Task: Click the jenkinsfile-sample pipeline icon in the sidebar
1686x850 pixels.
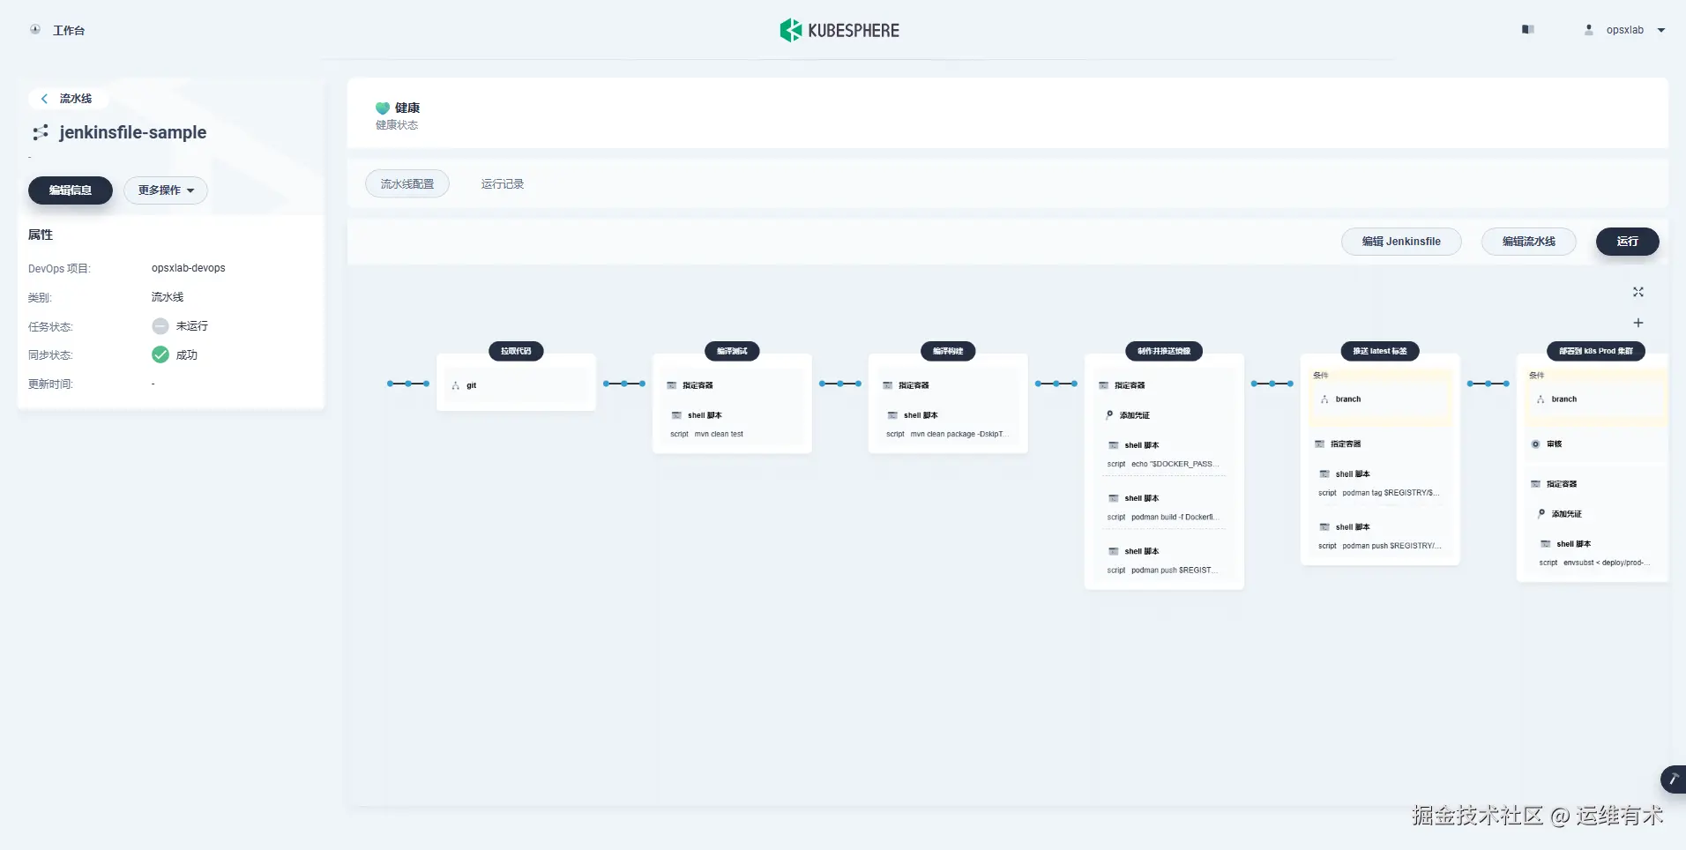Action: [41, 132]
